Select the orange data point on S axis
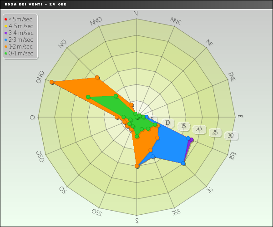 [x=137, y=166]
